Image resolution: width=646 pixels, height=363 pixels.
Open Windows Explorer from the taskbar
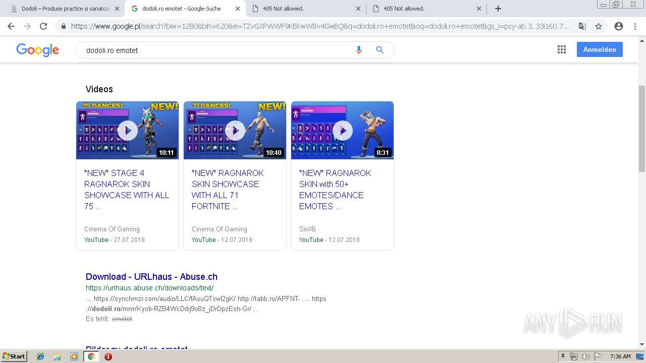click(x=57, y=356)
